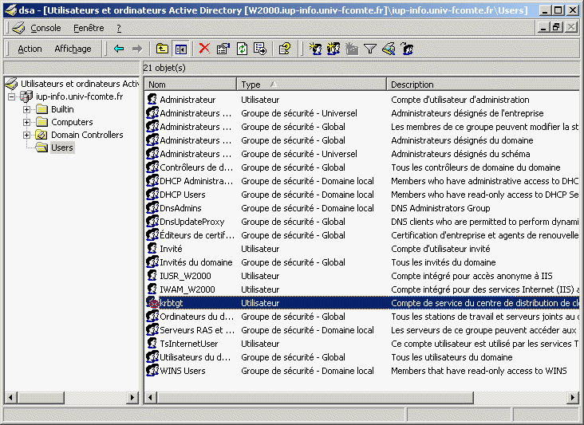The width and height of the screenshot is (584, 425).
Task: Select the Domain Controllers tree item
Action: click(x=87, y=136)
